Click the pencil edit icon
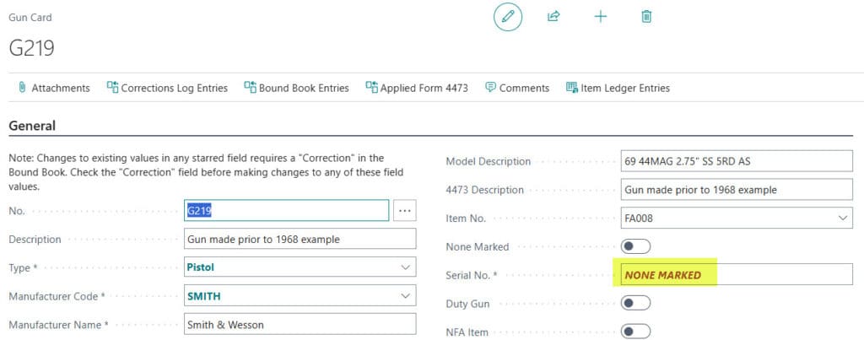Image resolution: width=864 pixels, height=340 pixels. [x=508, y=17]
